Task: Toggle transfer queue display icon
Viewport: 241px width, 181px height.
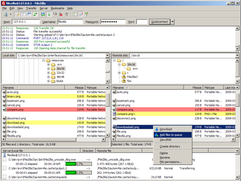Action: (35, 14)
